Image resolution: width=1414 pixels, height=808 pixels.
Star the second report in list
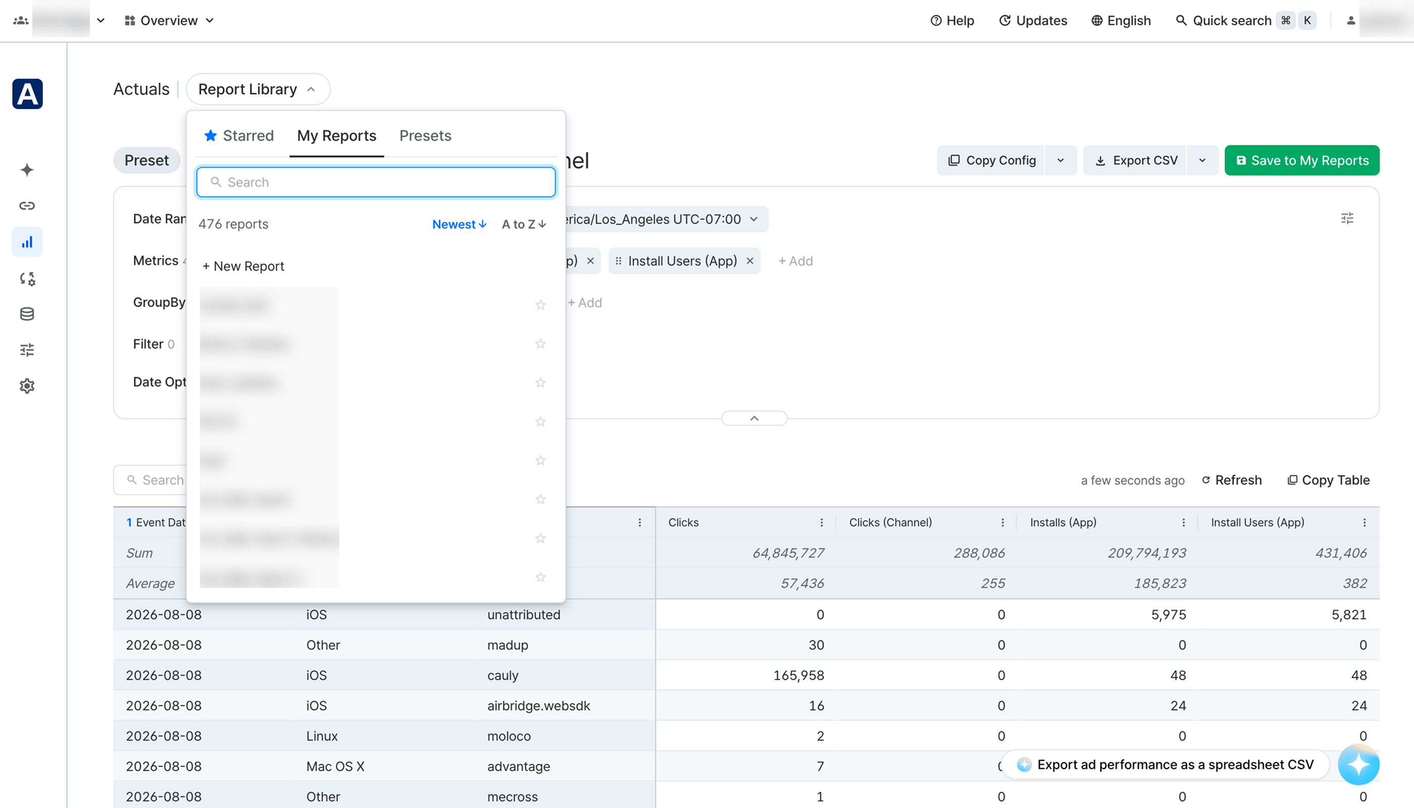click(540, 344)
